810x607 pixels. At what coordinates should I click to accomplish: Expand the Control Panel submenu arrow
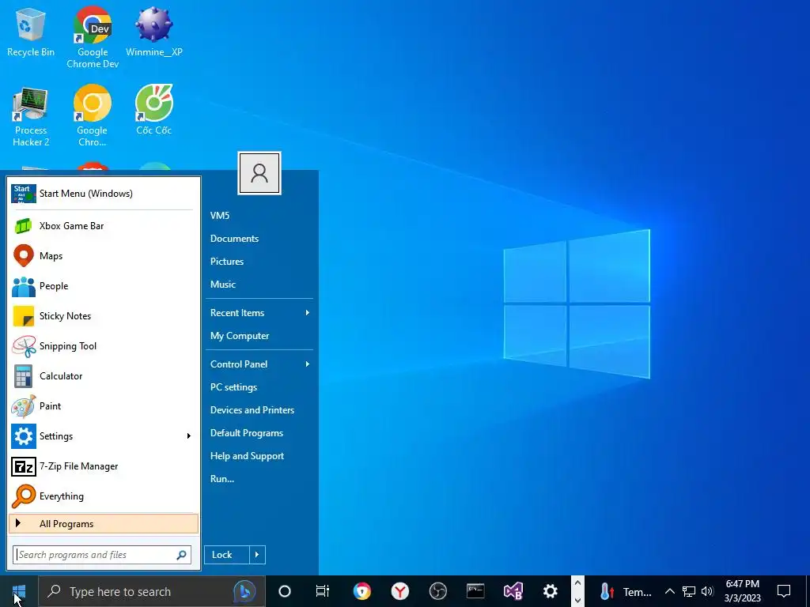click(308, 364)
